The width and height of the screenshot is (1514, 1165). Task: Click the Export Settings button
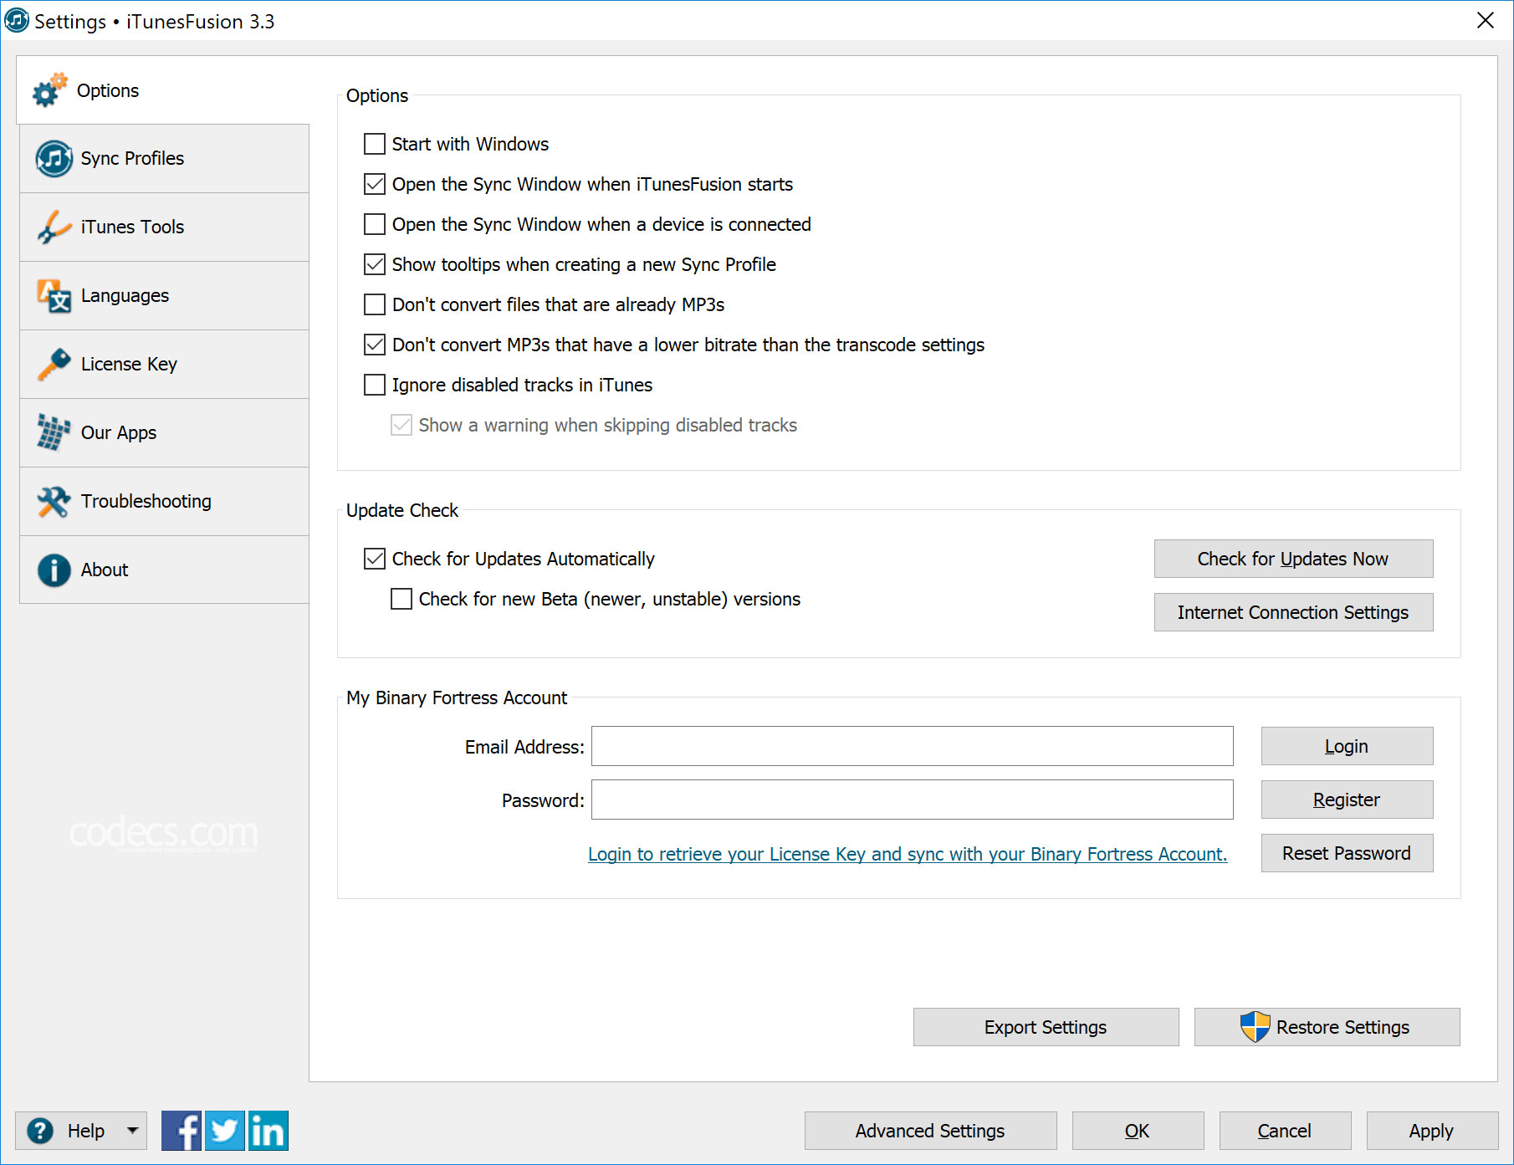[x=1046, y=1027]
